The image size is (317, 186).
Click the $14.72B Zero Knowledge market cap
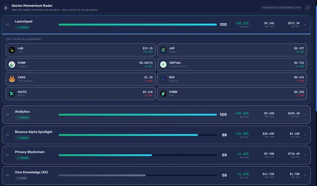[x=269, y=174]
